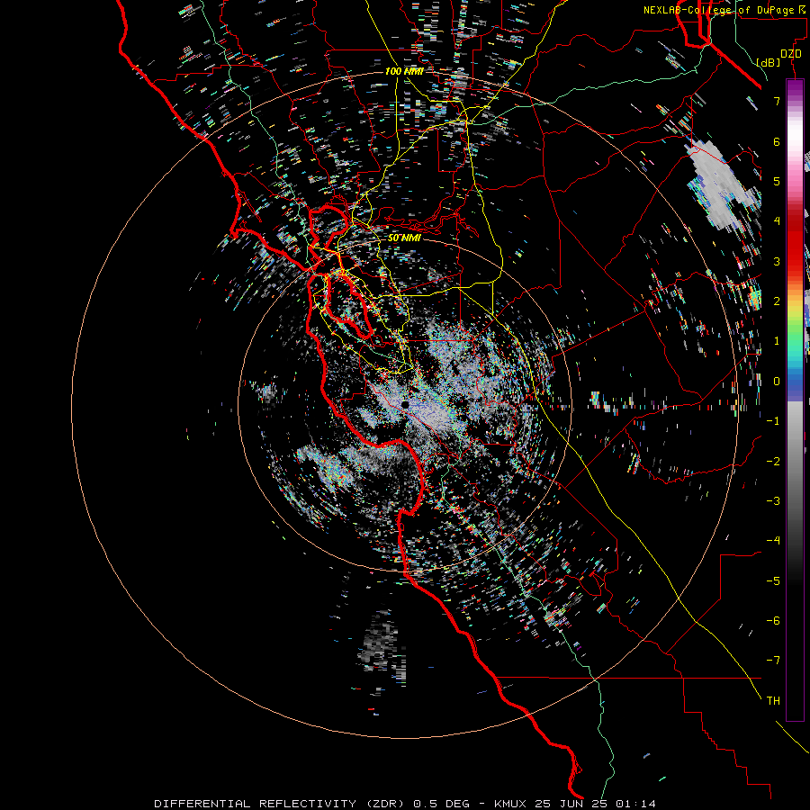The width and height of the screenshot is (810, 810).
Task: Click the -5 value on the dB scale
Action: click(773, 580)
